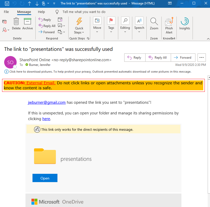Viewport: 210px width, 207px height.
Task: Delete the message with trash can icon
Action: (x=16, y=24)
